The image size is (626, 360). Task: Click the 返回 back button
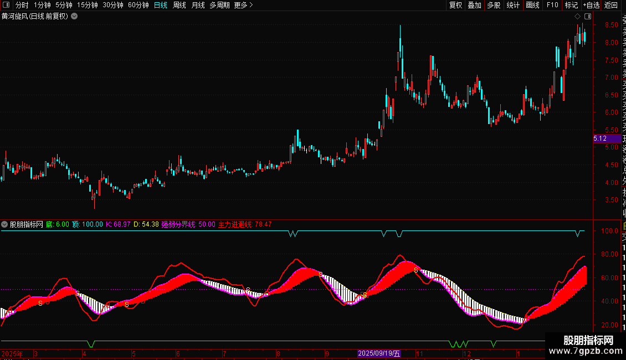click(611, 5)
